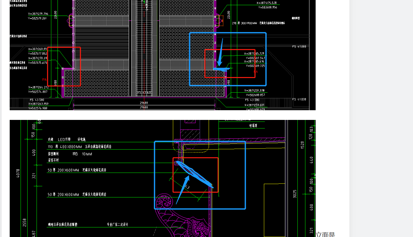The image size is (413, 237).
Task: Click the "FS 41.030" elevation label
Action: 299,99
